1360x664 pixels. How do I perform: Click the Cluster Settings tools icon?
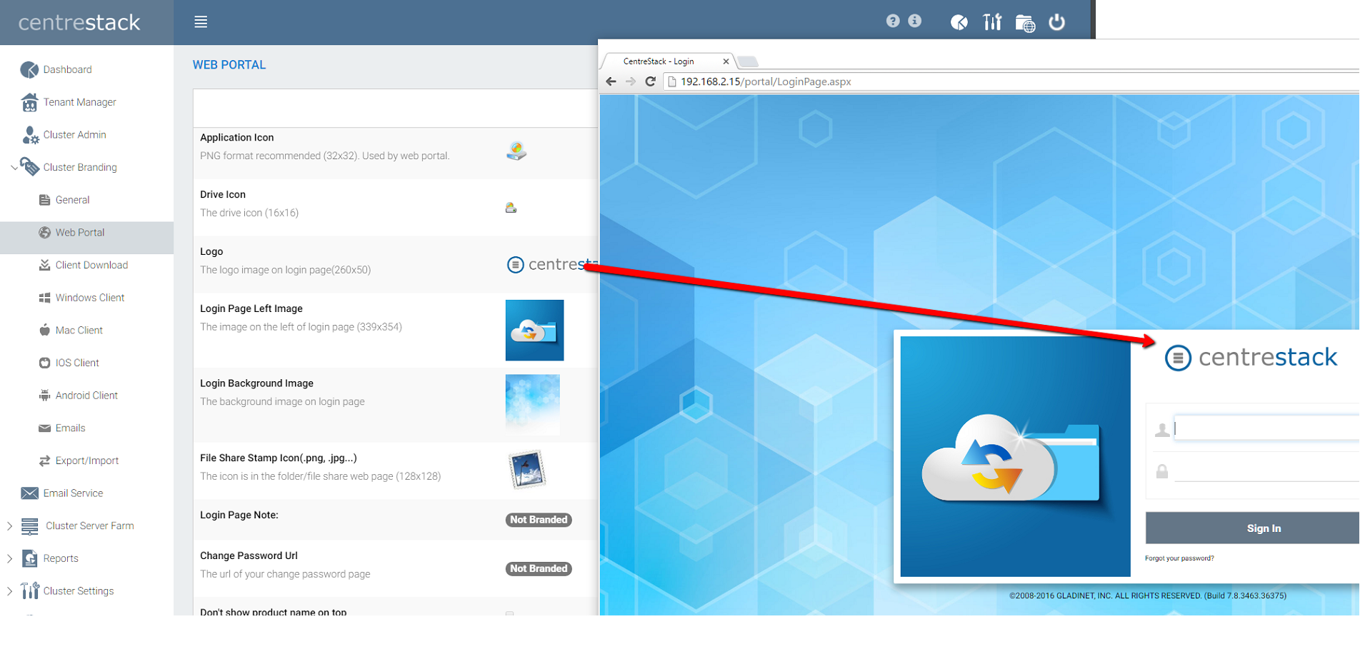pyautogui.click(x=29, y=590)
